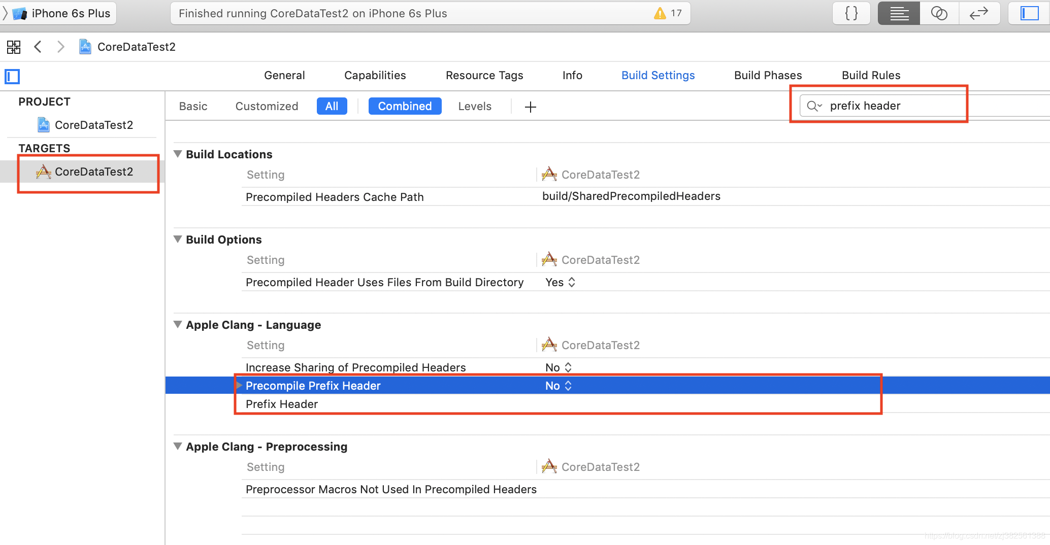
Task: Click the CoreDataTest2 name in the jump bar
Action: coord(136,47)
